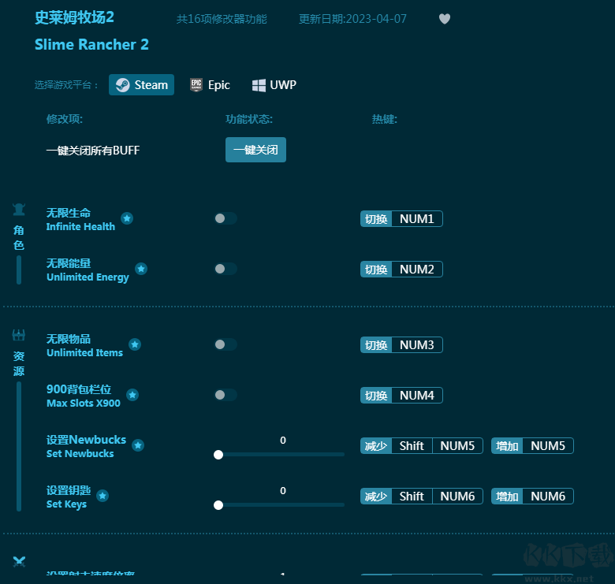Toggle Unlimited Items on

[x=225, y=344]
